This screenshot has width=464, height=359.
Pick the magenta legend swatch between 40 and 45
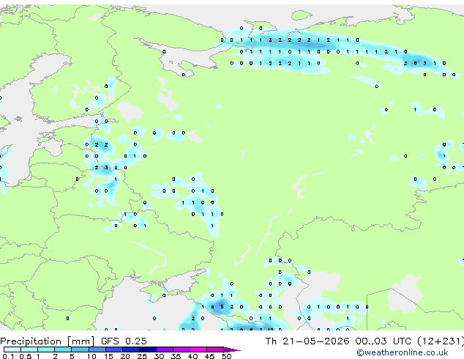[198, 349]
